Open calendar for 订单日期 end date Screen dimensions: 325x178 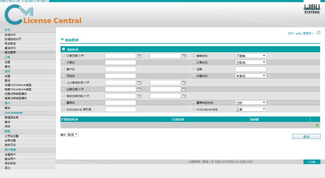pos(184,56)
